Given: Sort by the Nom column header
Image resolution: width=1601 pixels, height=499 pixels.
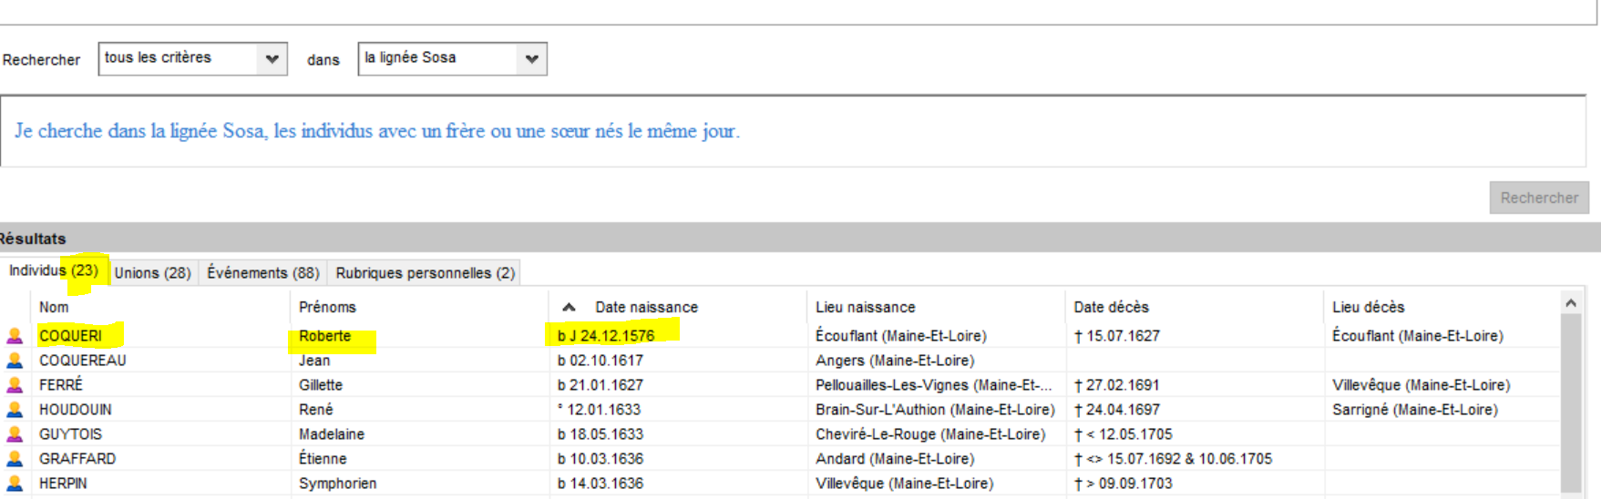Looking at the screenshot, I should (54, 308).
